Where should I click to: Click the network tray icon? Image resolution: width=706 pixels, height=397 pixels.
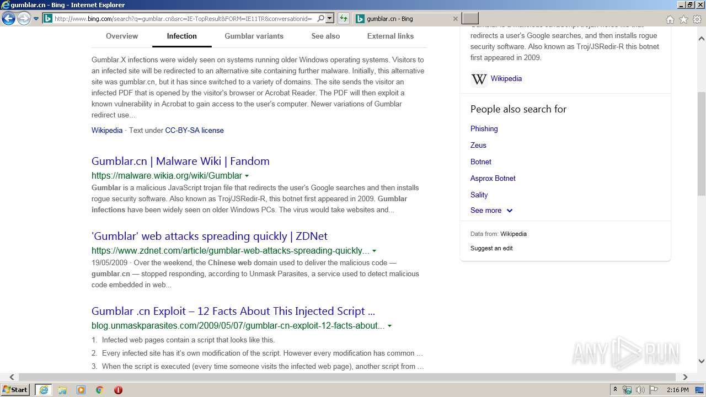627,390
